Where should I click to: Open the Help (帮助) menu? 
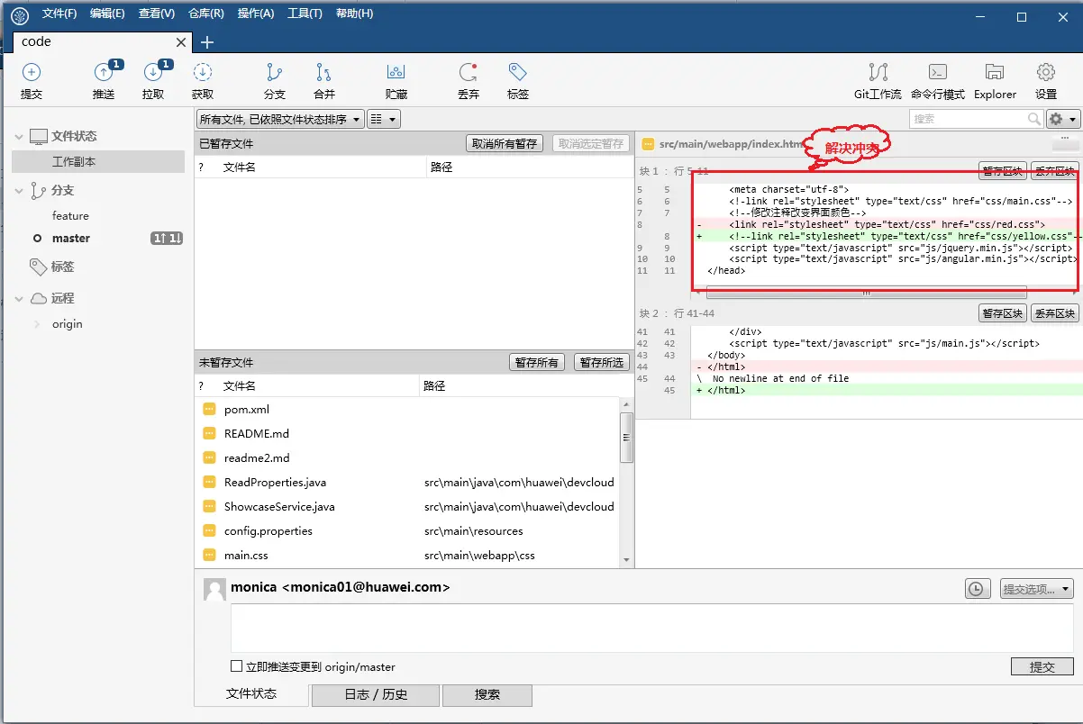(x=354, y=14)
